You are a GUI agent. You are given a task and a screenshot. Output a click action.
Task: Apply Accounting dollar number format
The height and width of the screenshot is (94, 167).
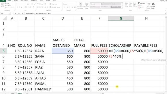click(64, 7)
